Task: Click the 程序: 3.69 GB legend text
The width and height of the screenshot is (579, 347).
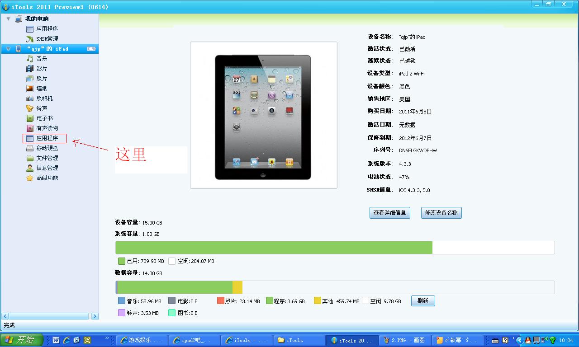Action: tap(289, 301)
